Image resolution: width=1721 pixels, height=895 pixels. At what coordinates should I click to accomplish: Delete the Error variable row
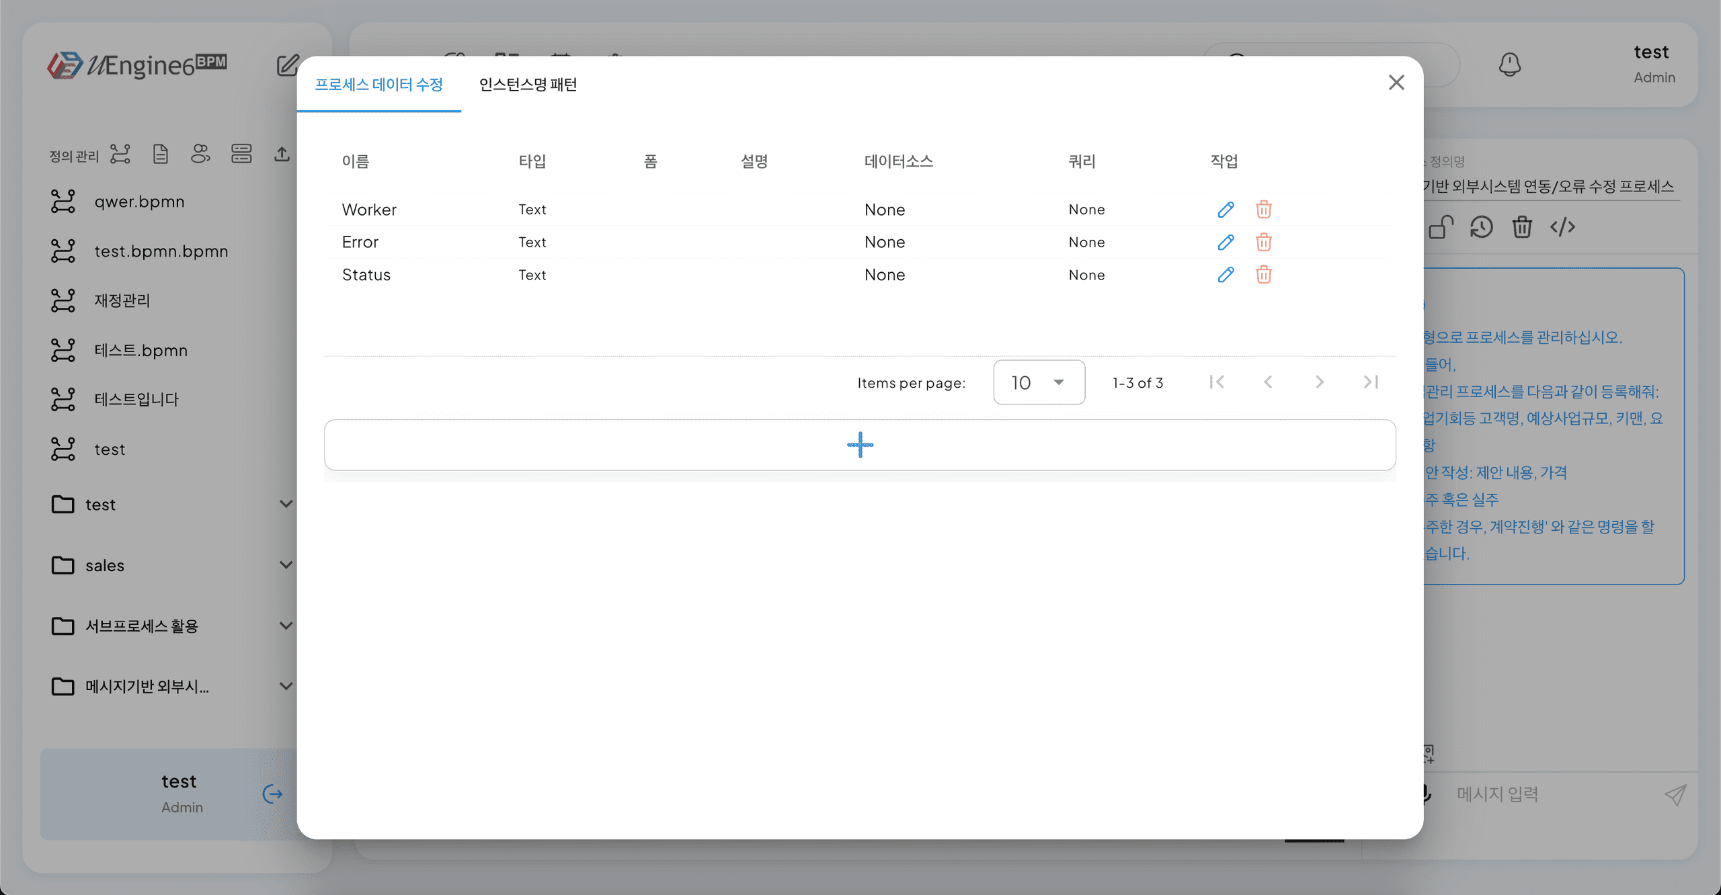[x=1263, y=242]
